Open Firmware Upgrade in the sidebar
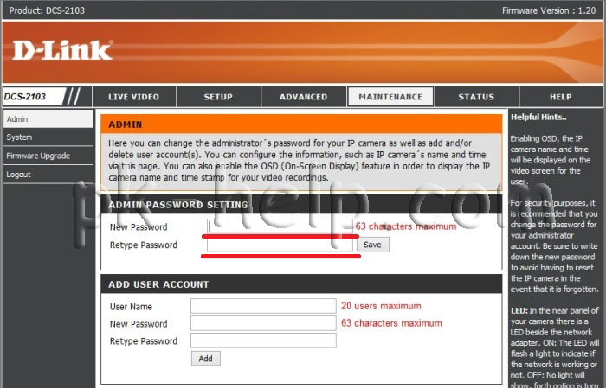Screen dimensions: 606x388 pyautogui.click(x=48, y=156)
